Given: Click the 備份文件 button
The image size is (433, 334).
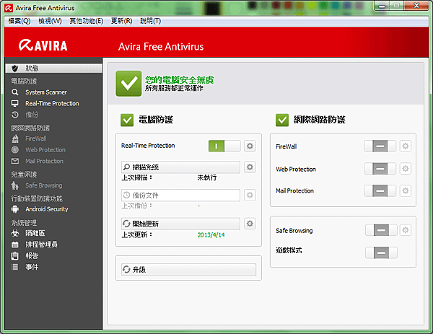Looking at the screenshot, I should pyautogui.click(x=180, y=195).
